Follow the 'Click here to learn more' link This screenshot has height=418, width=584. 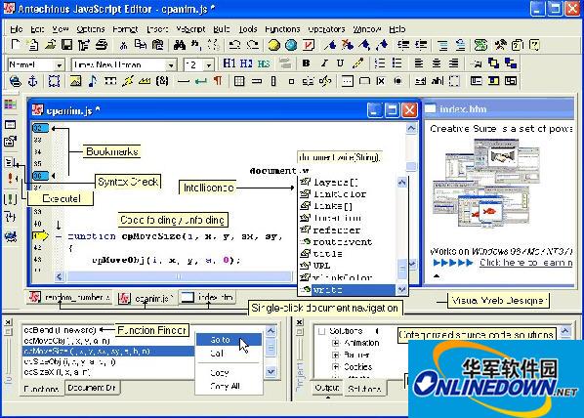525,263
